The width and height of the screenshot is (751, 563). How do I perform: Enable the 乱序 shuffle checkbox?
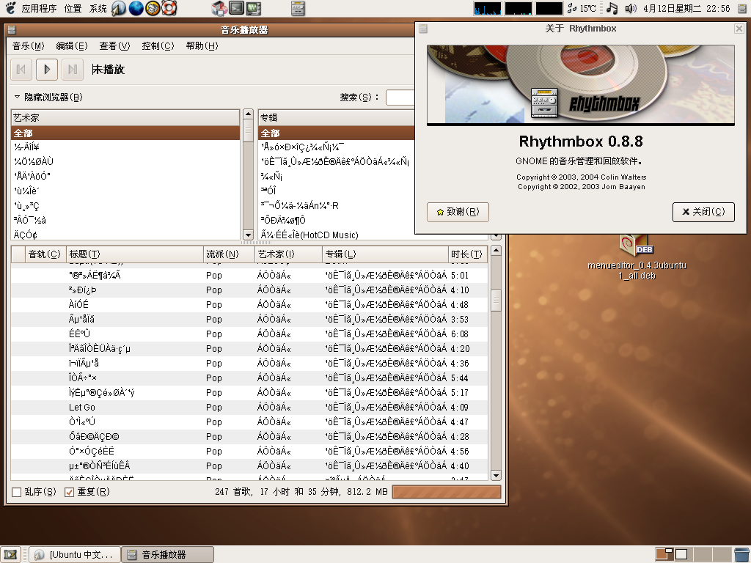click(17, 492)
